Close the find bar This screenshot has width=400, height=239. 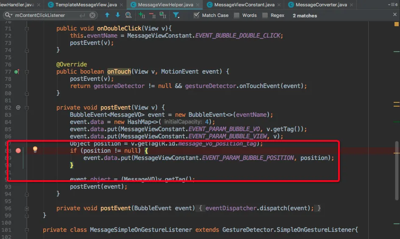pos(395,14)
